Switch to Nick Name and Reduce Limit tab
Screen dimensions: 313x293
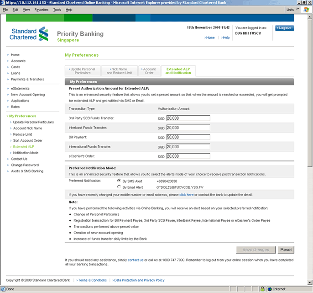[x=120, y=71]
